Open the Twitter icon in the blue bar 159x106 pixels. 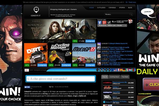coord(103,70)
